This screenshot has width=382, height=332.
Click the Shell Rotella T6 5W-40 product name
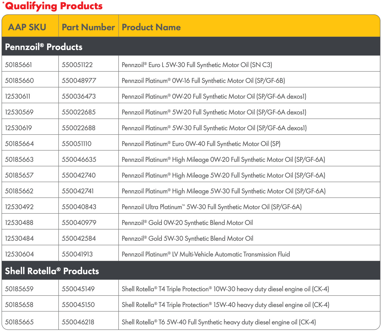tap(219, 322)
